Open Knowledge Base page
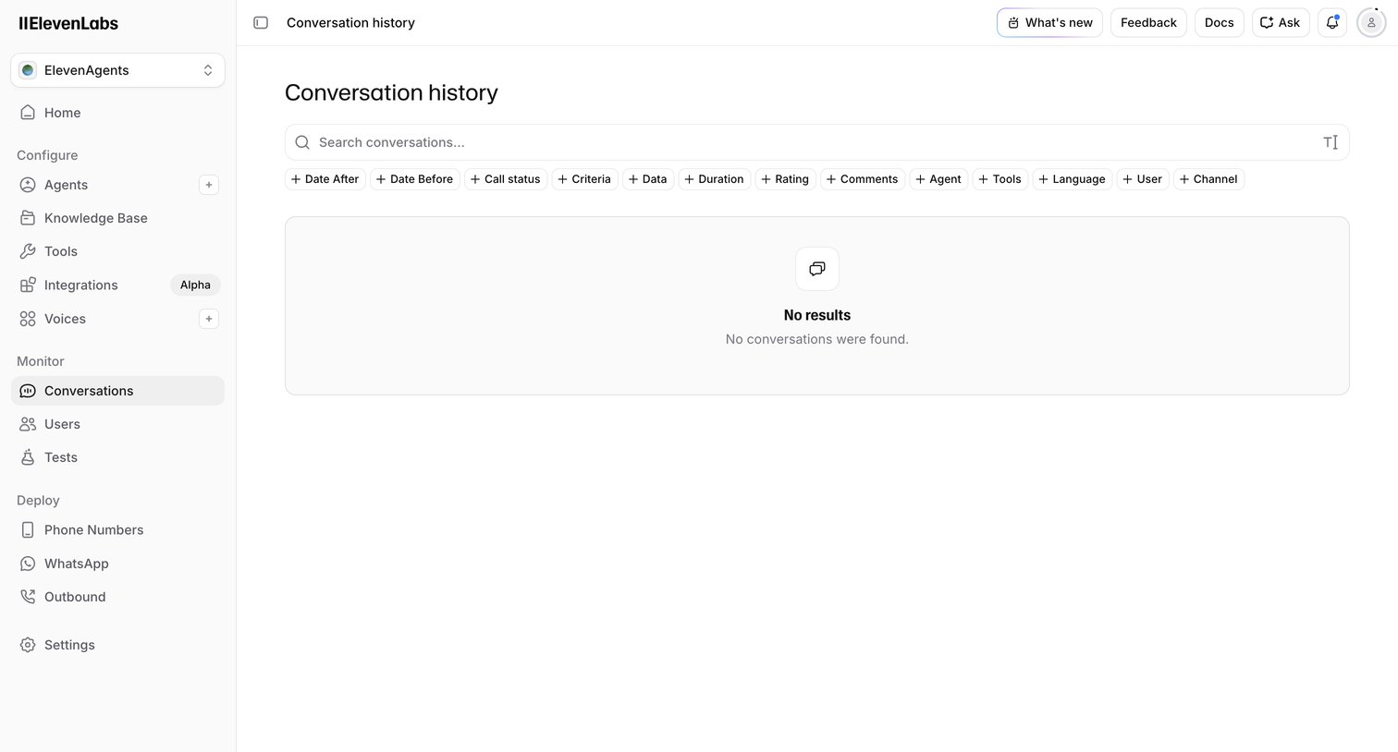1398x752 pixels. coord(96,218)
